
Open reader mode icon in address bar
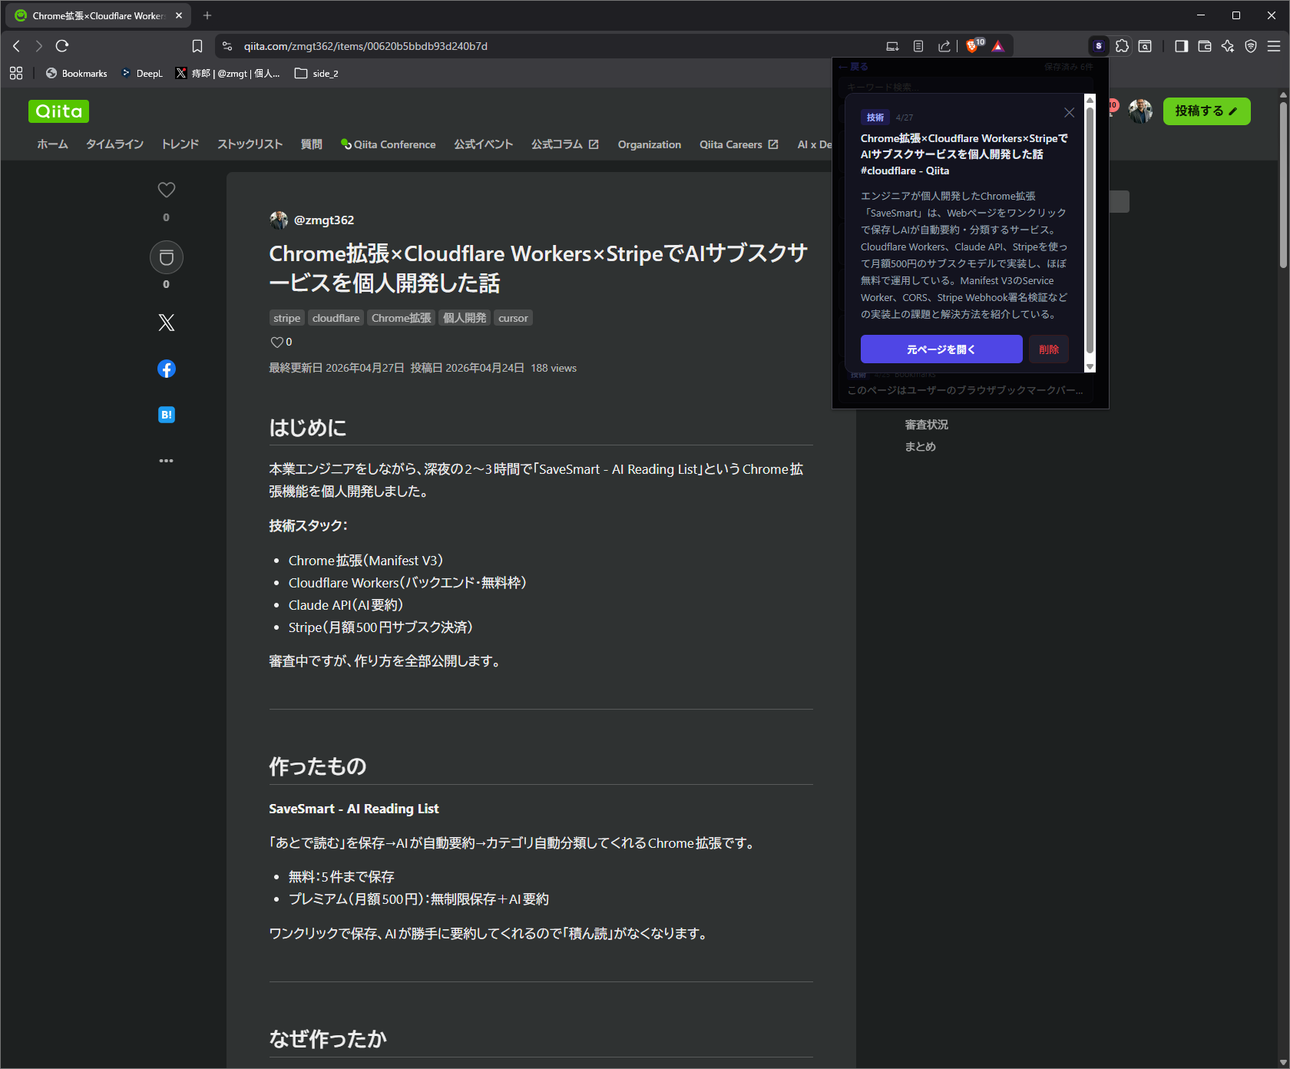point(918,46)
